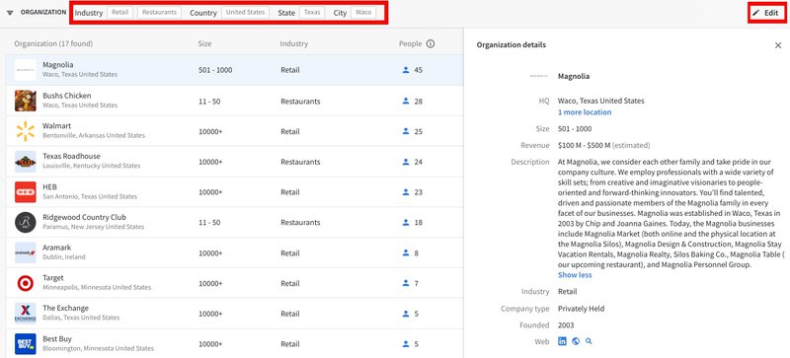Click the 501 - 1000 size in Magnolia row

215,70
